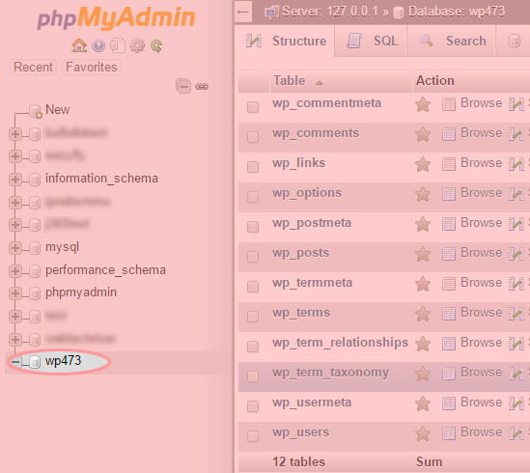Expand the mysql database node
Viewport: 530px width, 473px height.
14,248
